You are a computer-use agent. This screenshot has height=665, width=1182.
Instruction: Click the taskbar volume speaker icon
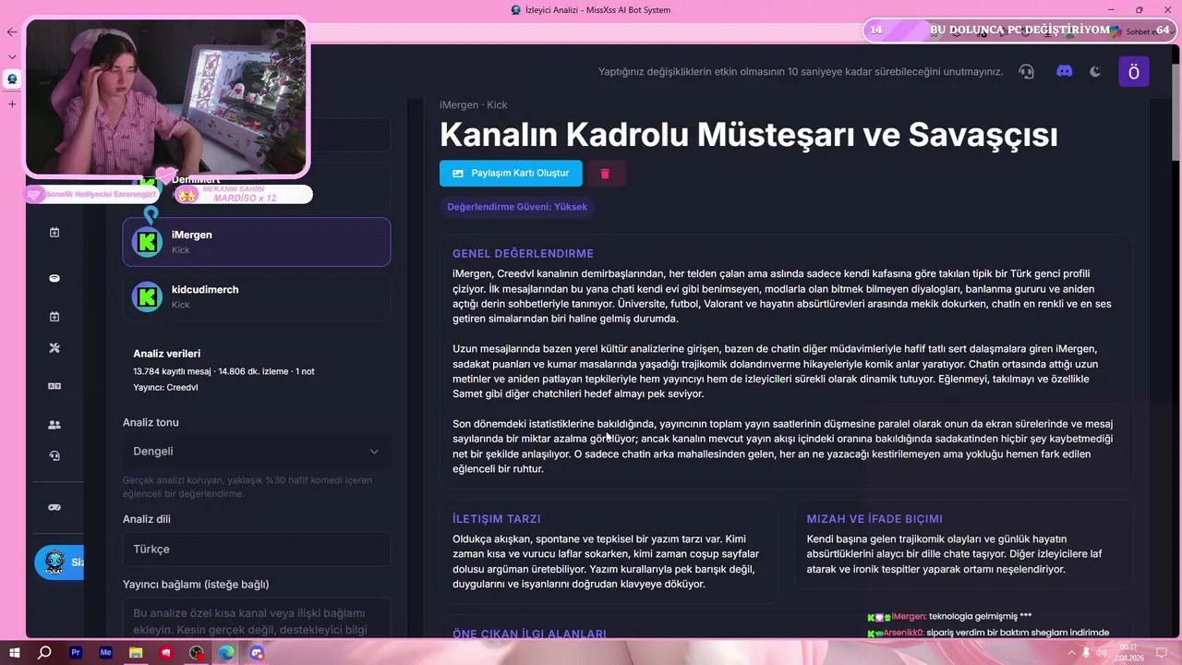pyautogui.click(x=1101, y=653)
